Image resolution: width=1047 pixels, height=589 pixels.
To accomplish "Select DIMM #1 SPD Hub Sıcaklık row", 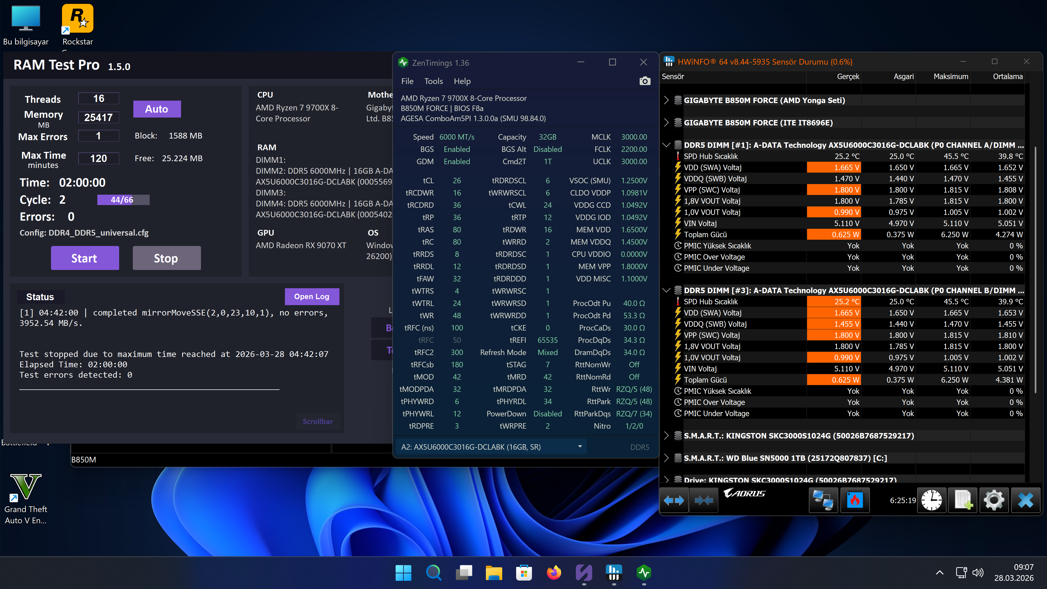I will click(x=849, y=157).
